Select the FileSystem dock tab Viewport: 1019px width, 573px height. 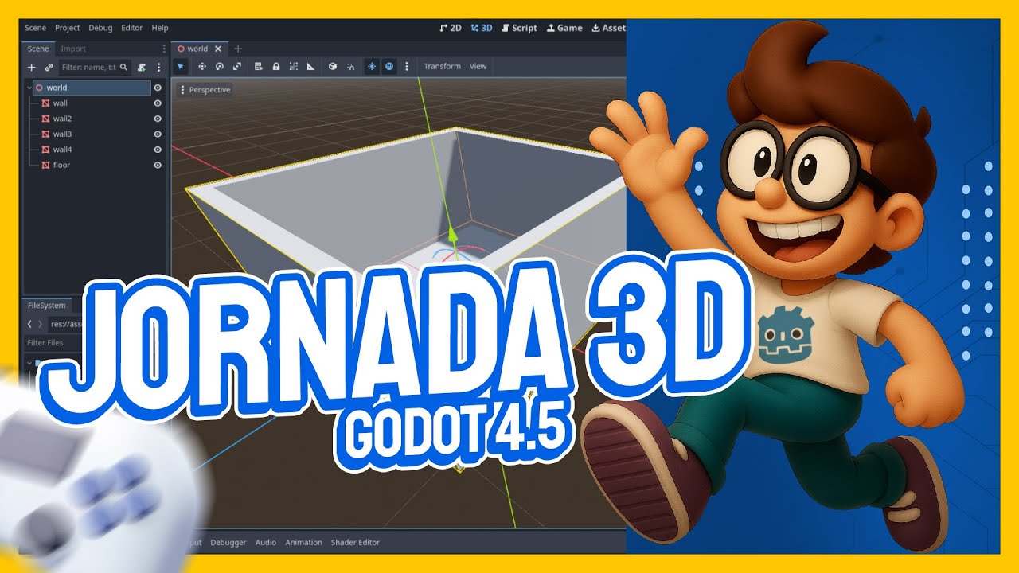coord(47,305)
